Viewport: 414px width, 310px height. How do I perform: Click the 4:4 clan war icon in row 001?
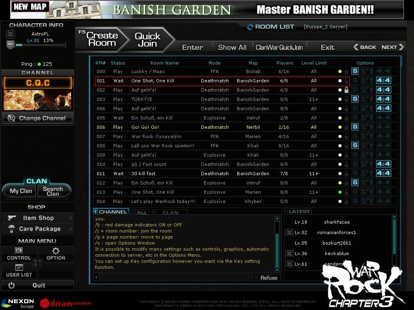383,80
